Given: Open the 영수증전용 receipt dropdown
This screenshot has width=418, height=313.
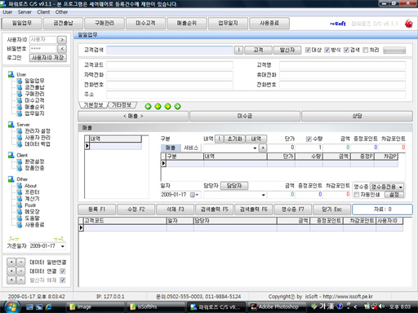Looking at the screenshot, I should tap(401, 187).
